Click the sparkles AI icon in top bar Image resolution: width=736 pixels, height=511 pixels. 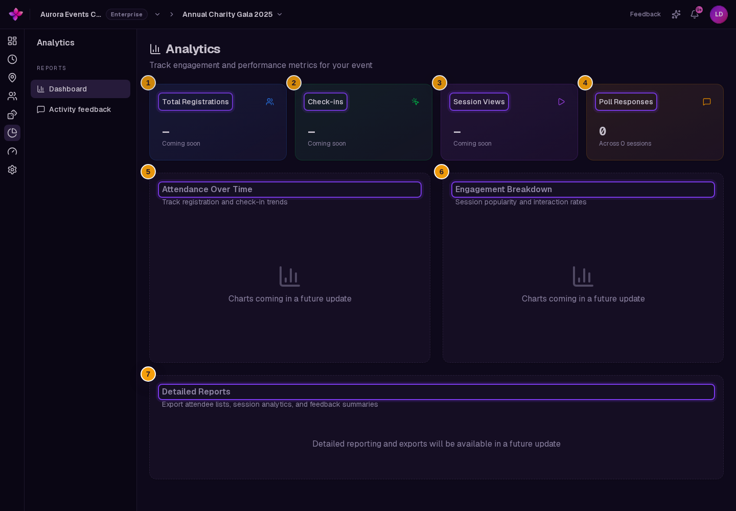(676, 14)
